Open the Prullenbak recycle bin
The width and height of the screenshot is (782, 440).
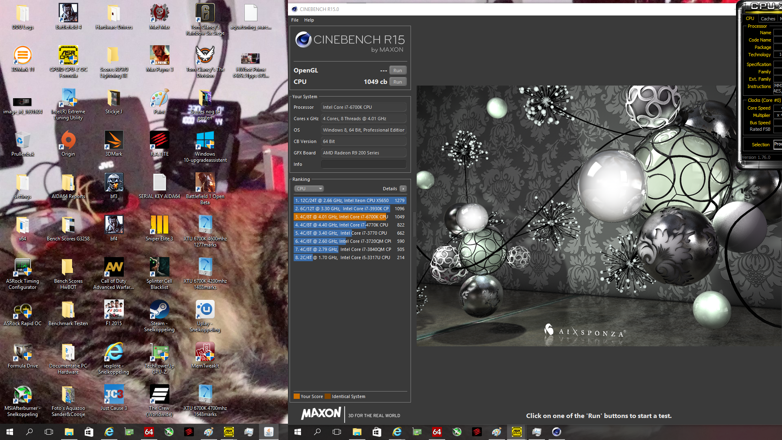23,143
